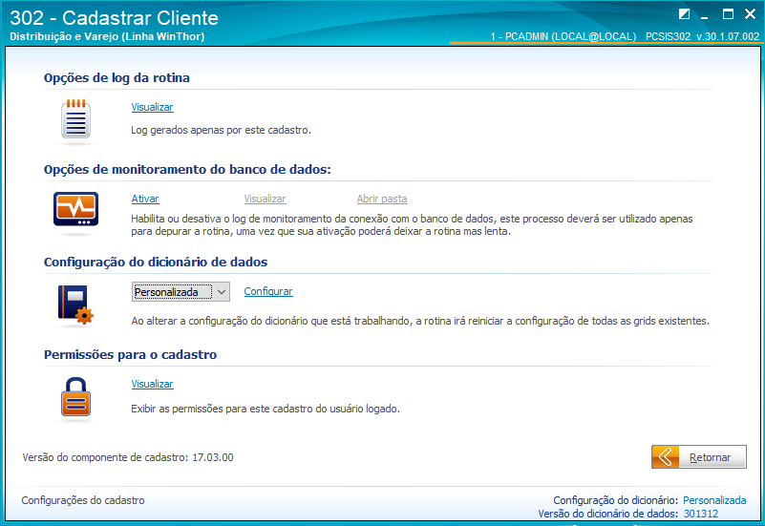Expand the Personalizada dropdown arrow

point(222,291)
